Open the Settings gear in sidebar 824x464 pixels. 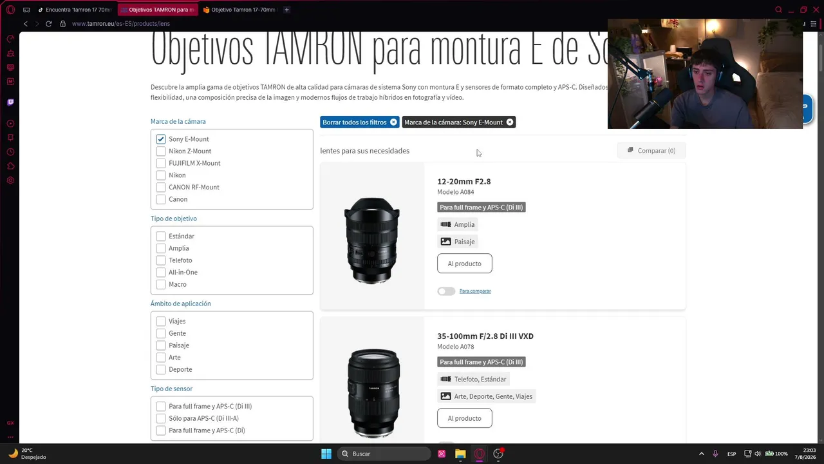10,180
